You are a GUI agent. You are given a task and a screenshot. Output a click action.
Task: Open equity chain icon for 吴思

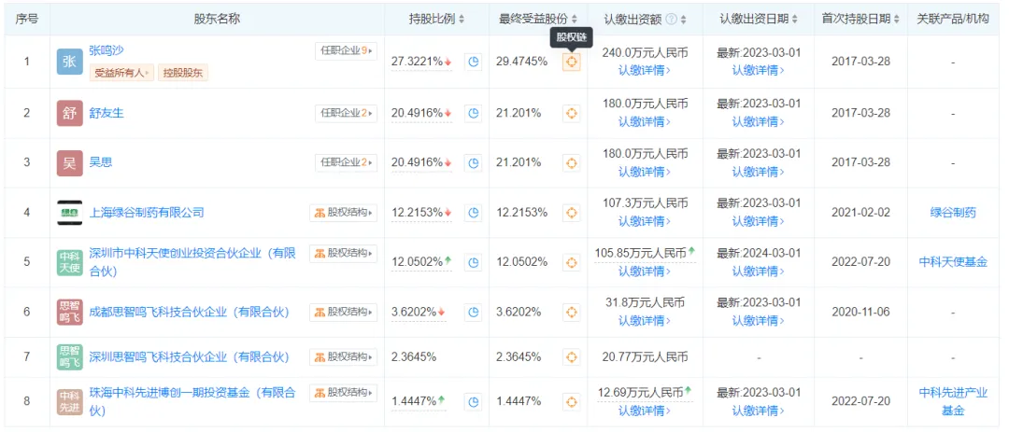[571, 162]
